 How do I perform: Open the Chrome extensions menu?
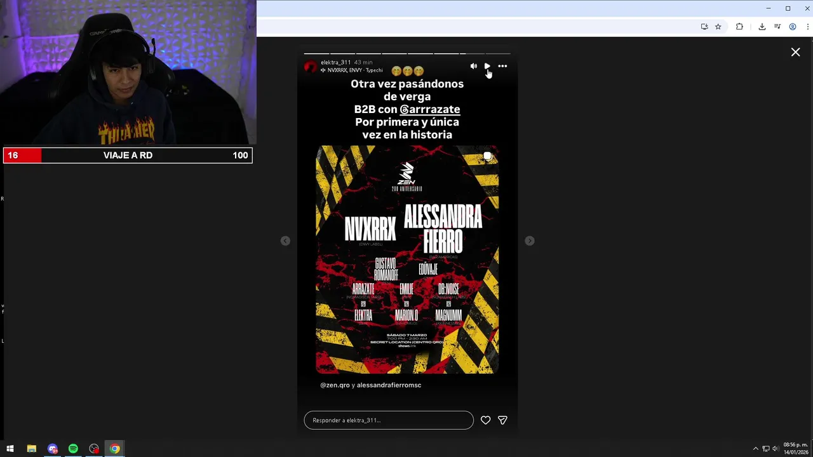[x=739, y=27]
